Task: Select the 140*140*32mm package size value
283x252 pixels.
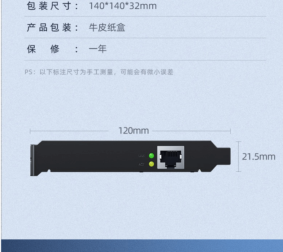Action: (123, 6)
